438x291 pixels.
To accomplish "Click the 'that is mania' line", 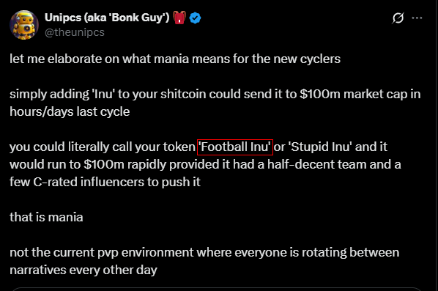I will tap(46, 217).
